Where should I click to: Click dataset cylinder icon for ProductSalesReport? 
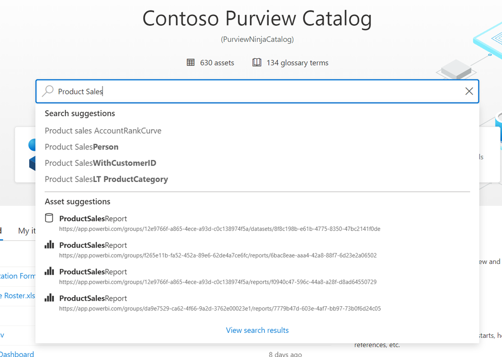[x=49, y=218]
